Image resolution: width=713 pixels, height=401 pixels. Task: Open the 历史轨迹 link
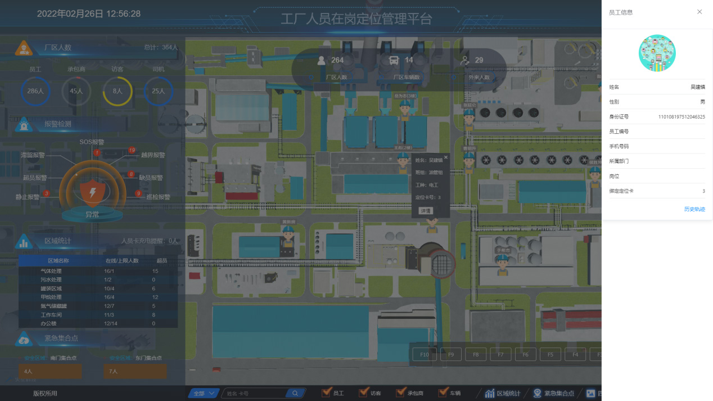click(x=694, y=209)
